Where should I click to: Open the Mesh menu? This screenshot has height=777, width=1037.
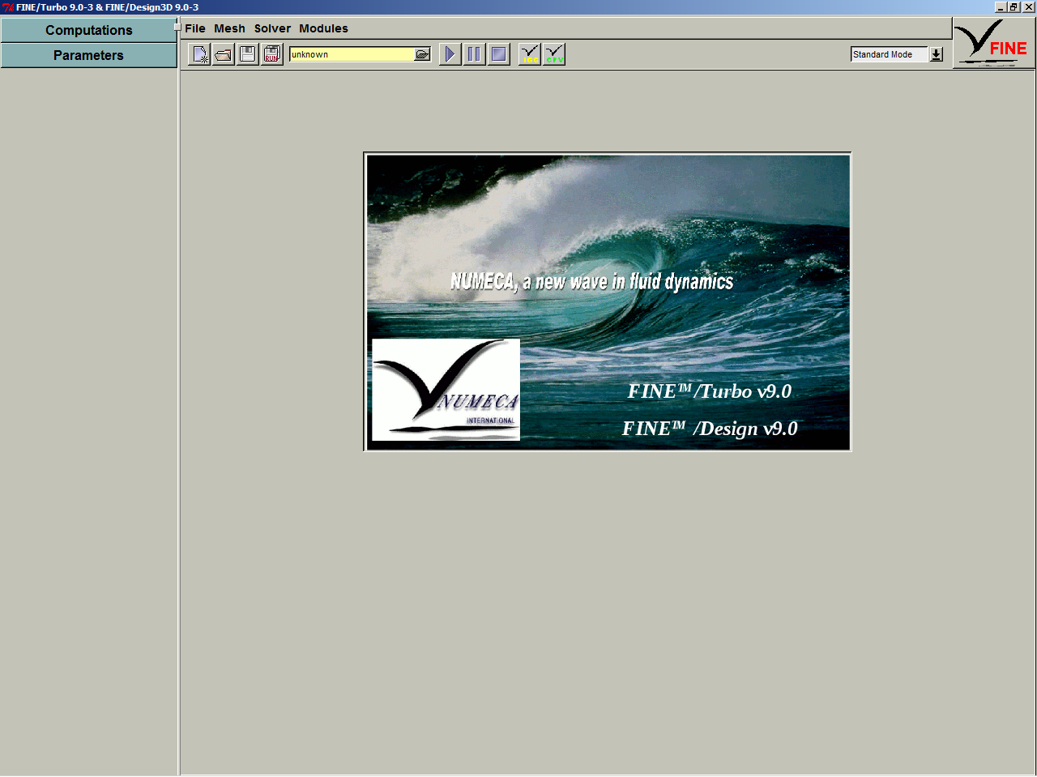click(229, 28)
